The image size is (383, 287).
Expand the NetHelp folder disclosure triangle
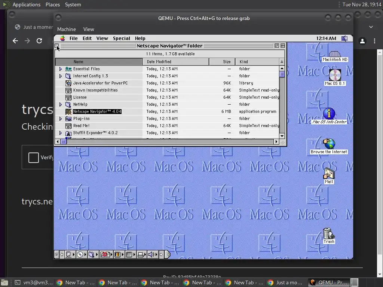tap(61, 105)
